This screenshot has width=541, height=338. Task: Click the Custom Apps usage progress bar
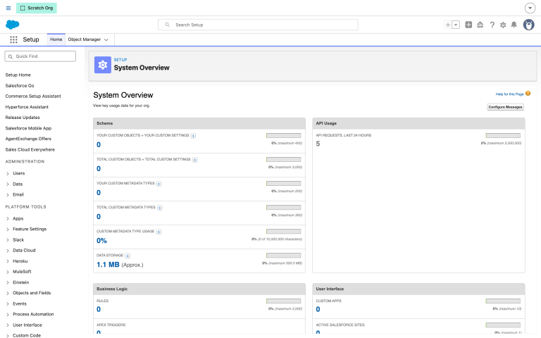click(503, 301)
